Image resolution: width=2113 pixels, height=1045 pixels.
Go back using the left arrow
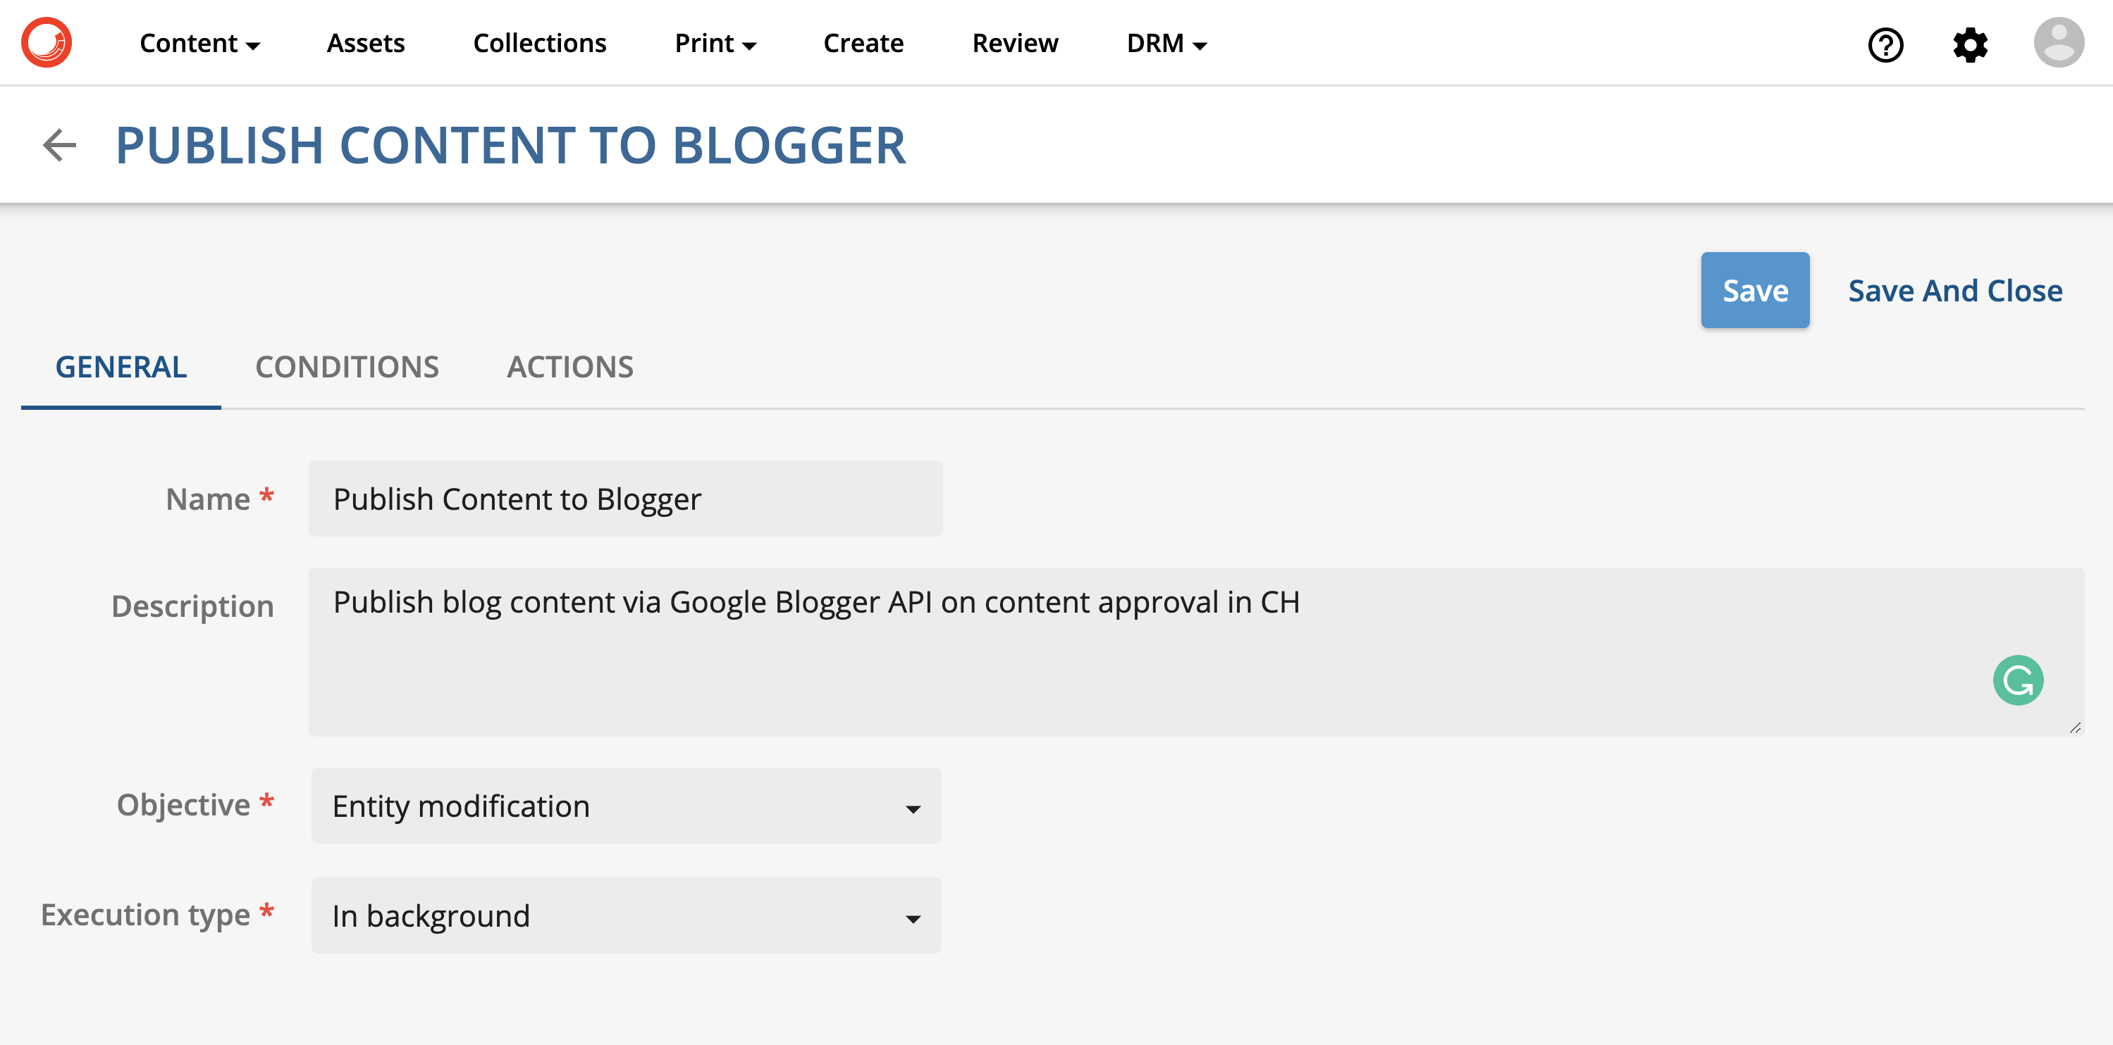(x=59, y=145)
